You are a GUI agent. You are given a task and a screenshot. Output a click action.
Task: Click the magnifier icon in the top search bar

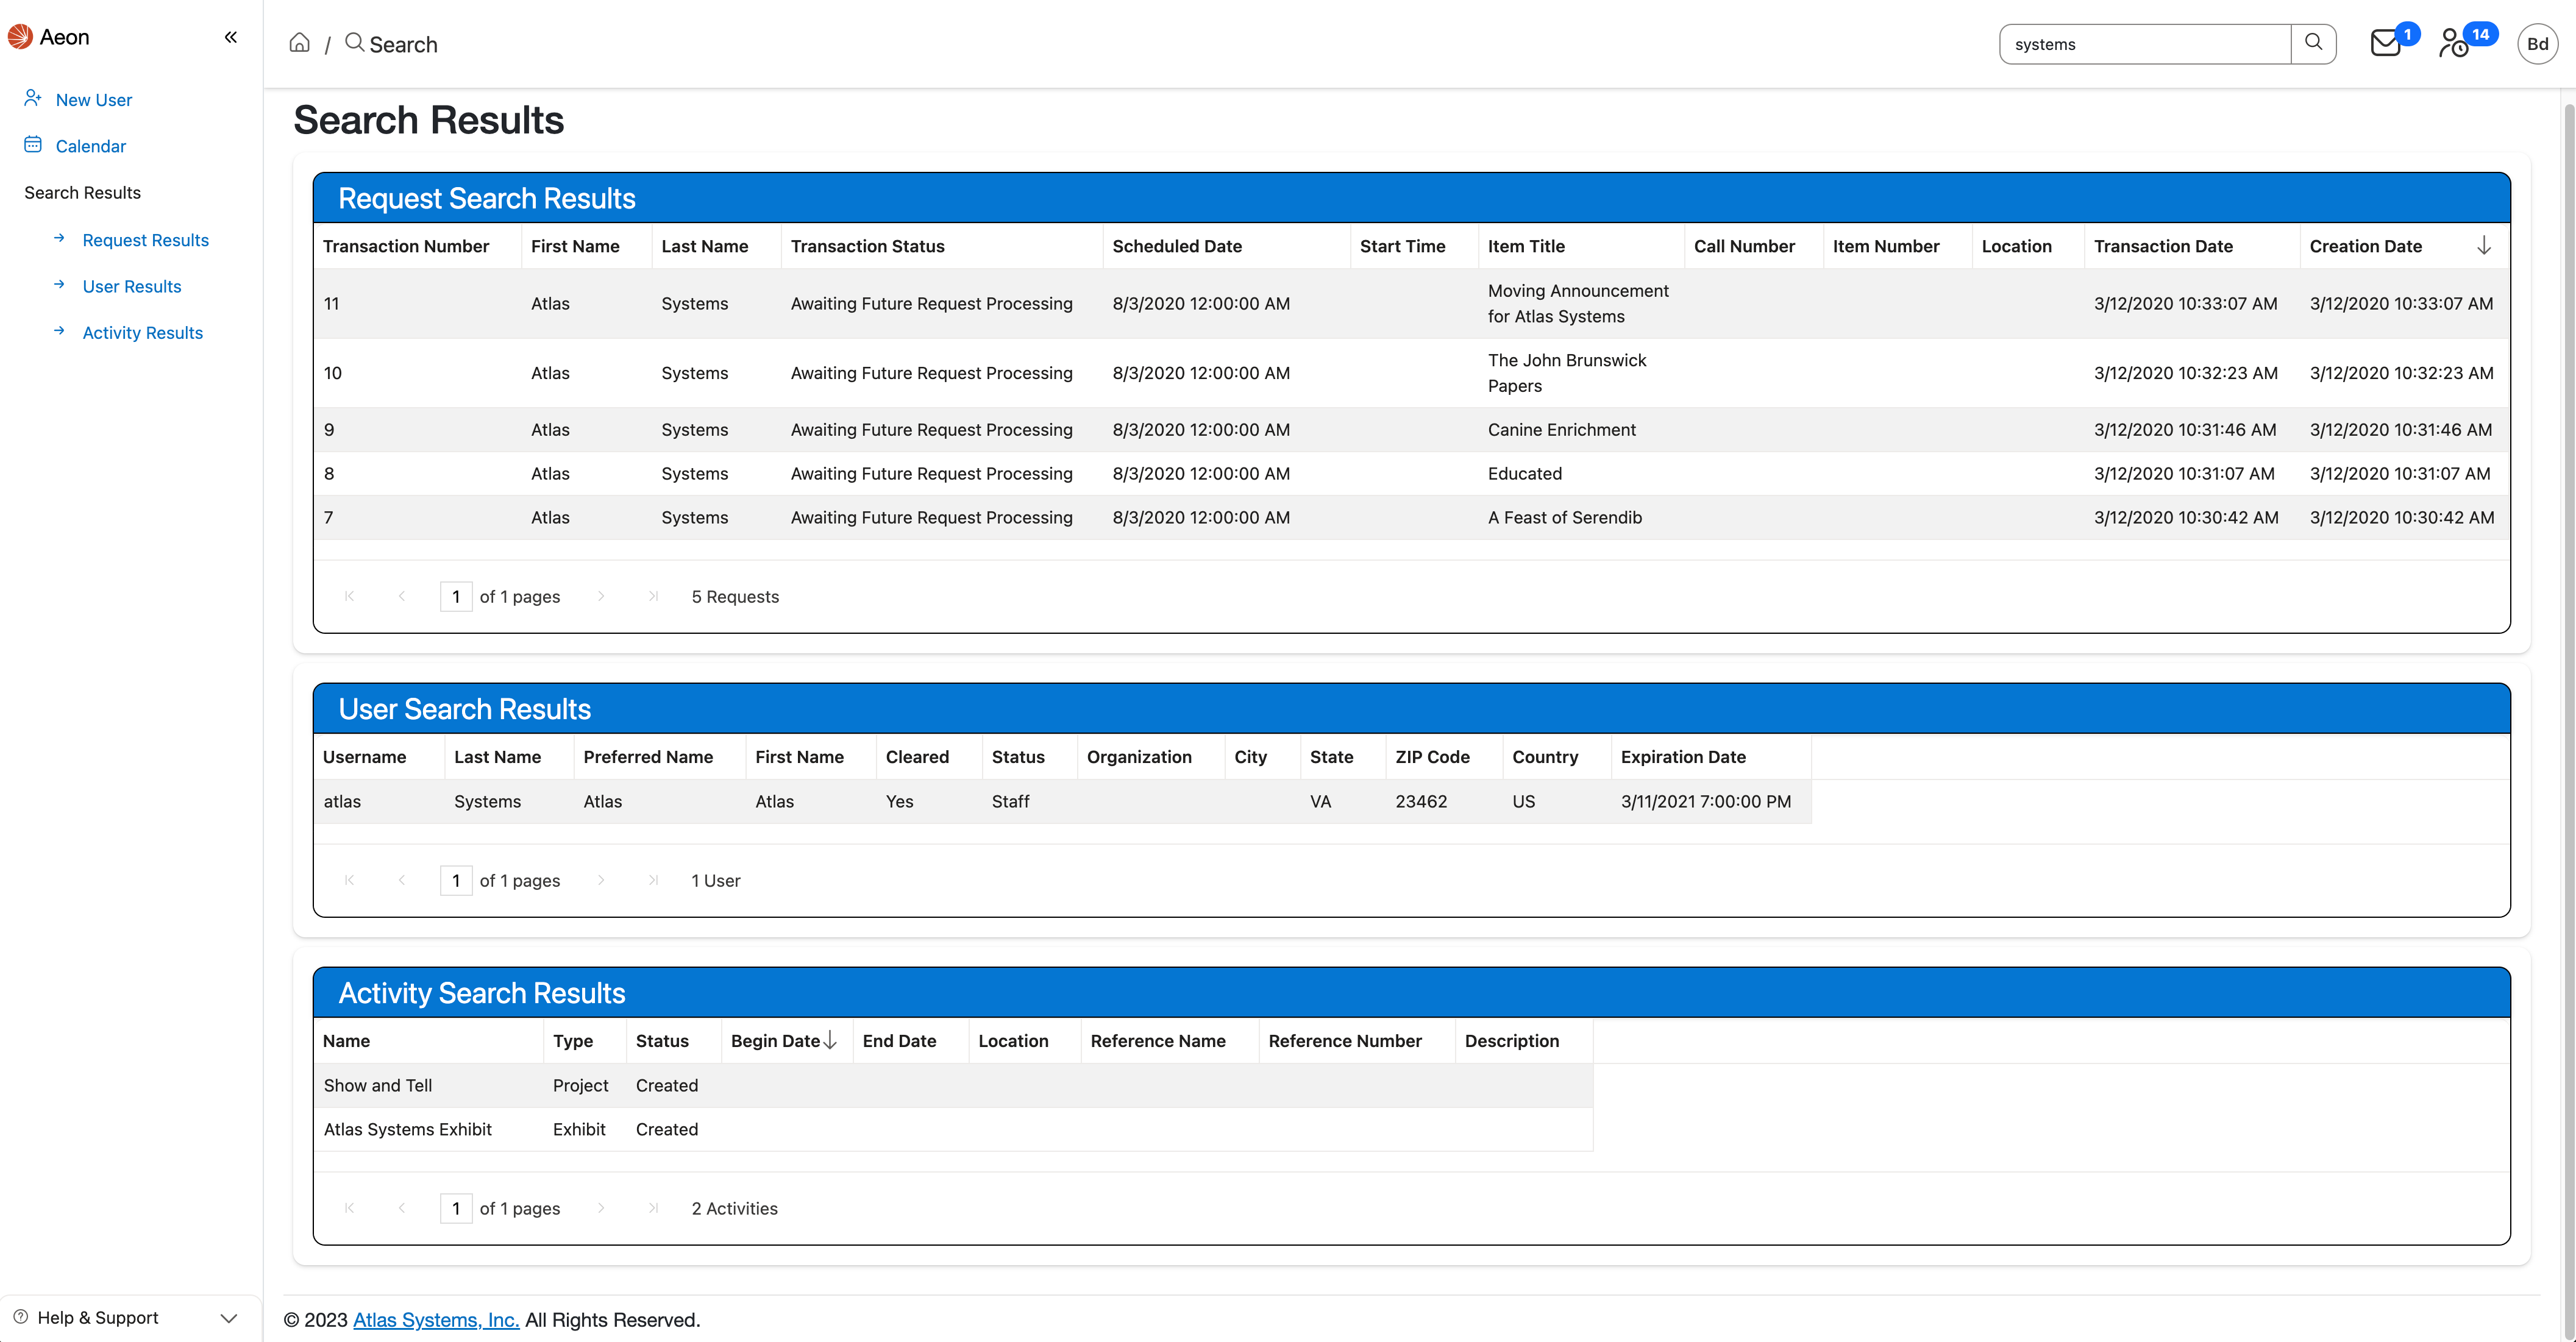point(2313,43)
